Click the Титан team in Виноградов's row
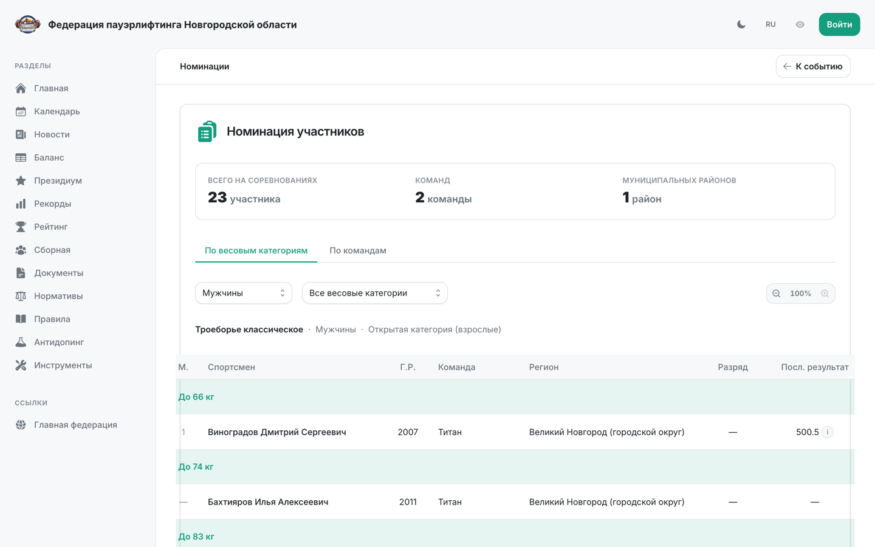The width and height of the screenshot is (875, 547). coord(450,432)
